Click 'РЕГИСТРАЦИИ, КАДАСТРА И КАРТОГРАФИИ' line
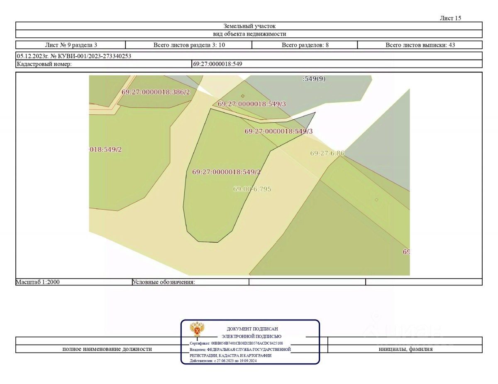The width and height of the screenshot is (498, 384). click(230, 355)
